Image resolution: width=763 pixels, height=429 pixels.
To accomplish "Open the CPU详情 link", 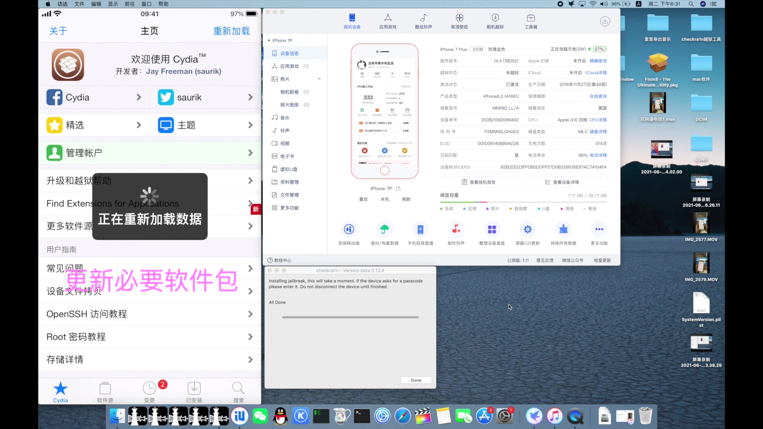I will (598, 120).
